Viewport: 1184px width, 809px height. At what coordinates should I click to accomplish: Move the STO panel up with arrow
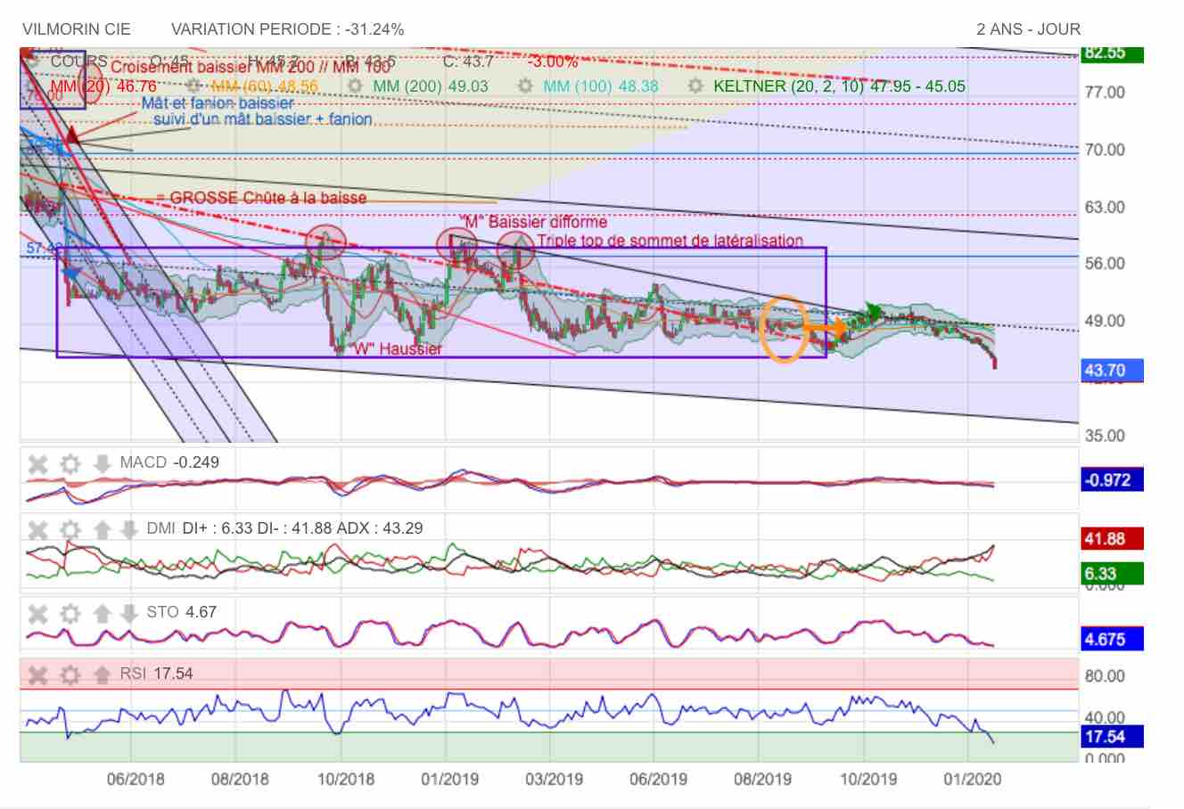[x=103, y=613]
